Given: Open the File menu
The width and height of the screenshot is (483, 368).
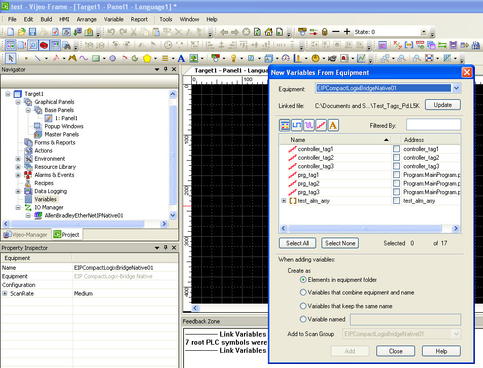Looking at the screenshot, I should pos(12,19).
